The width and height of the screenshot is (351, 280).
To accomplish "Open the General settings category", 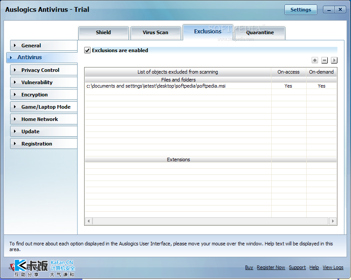I will (44, 46).
